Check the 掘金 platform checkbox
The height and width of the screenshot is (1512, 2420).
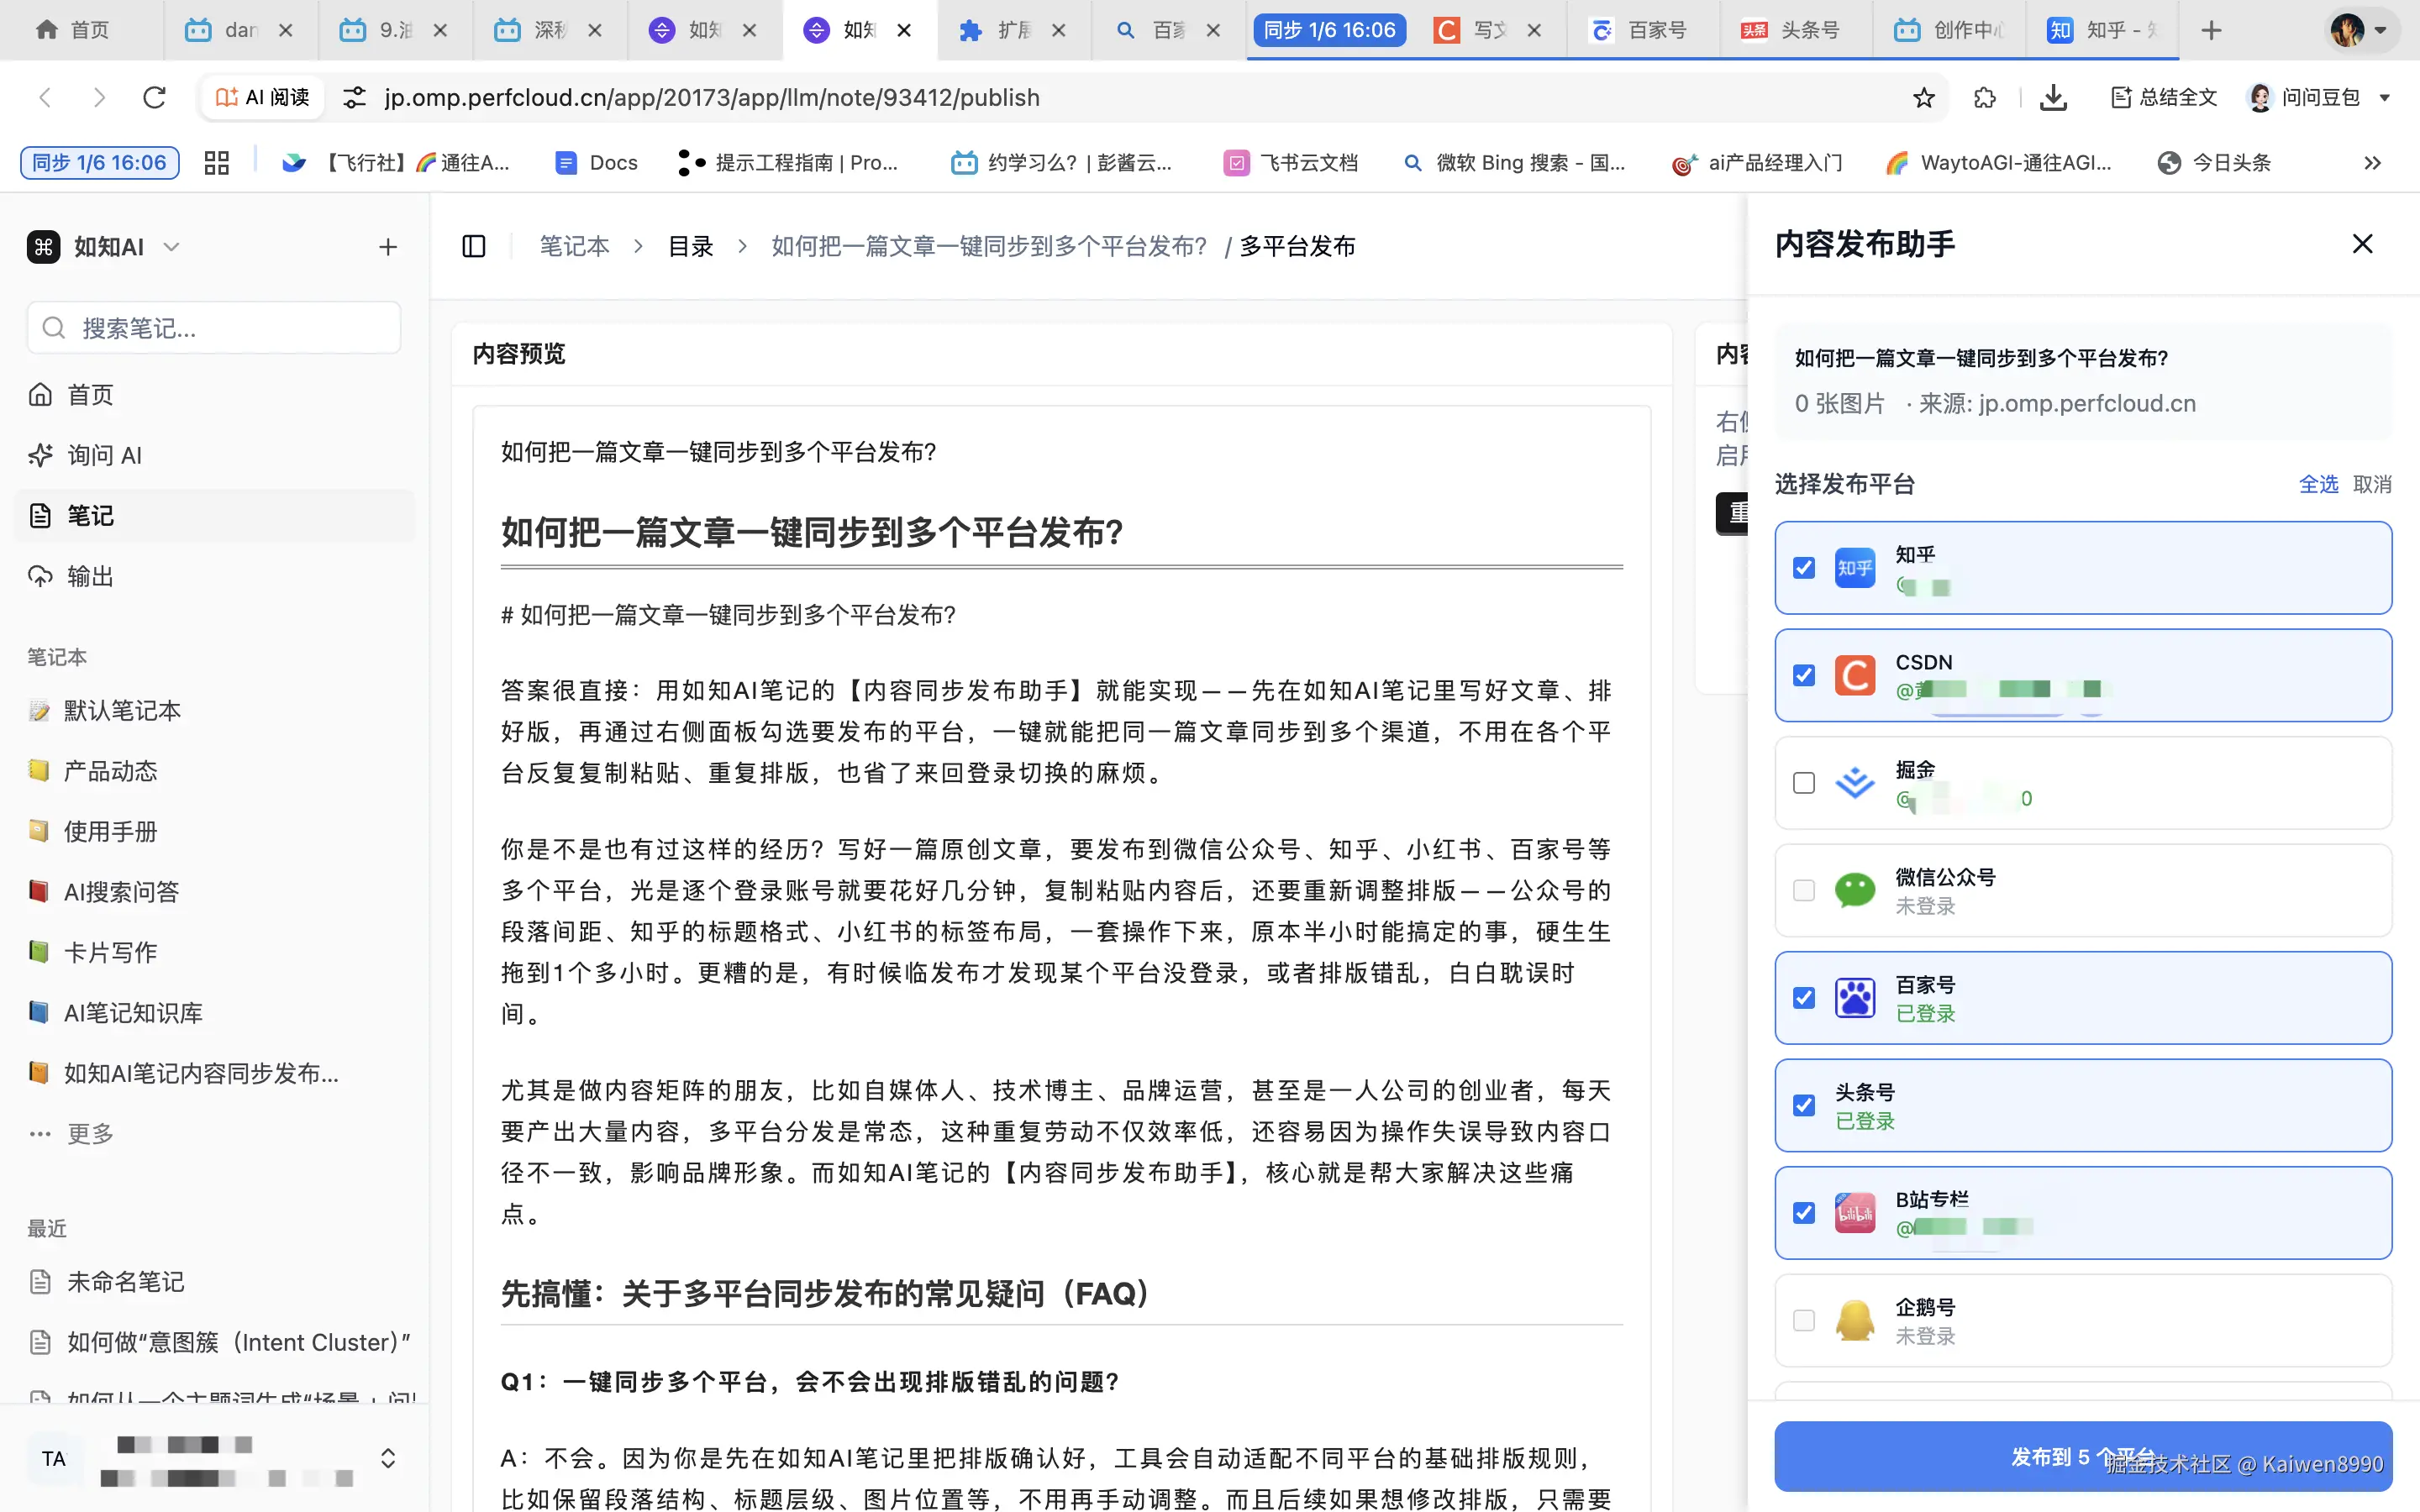(1804, 783)
